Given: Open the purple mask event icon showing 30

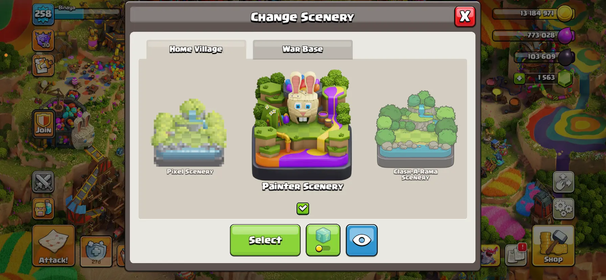Looking at the screenshot, I should point(43,40).
